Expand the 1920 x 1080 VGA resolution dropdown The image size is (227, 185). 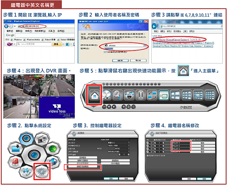click(x=129, y=146)
